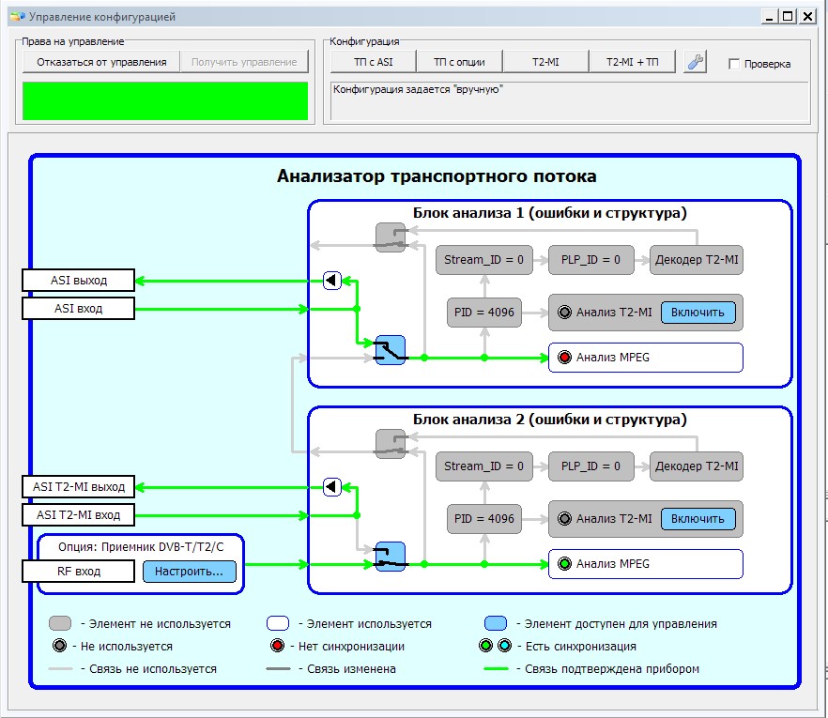This screenshot has width=828, height=718.
Task: Select the T2-MI + ТП configuration preset
Action: tap(632, 62)
